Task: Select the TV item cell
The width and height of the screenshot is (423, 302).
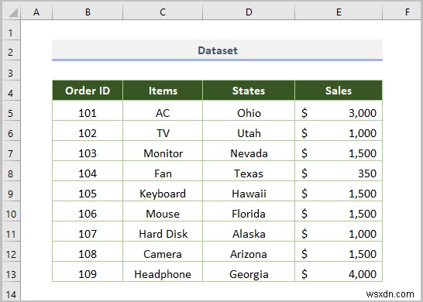Action: tap(163, 131)
